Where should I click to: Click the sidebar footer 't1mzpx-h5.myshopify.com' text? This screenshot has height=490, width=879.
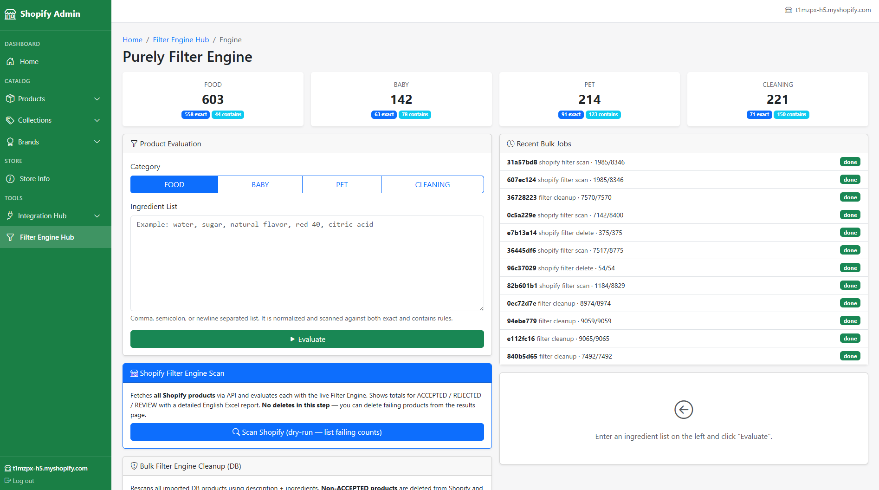pyautogui.click(x=50, y=468)
